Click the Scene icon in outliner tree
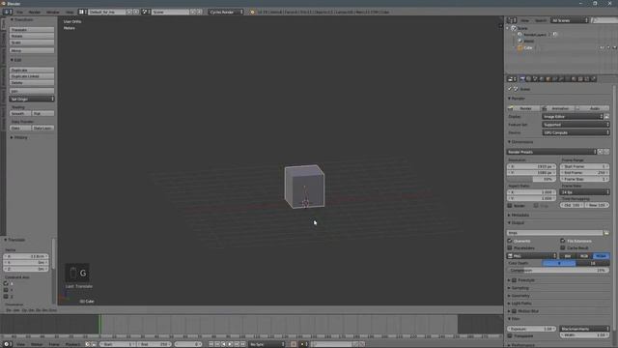The height and width of the screenshot is (348, 618). tap(514, 28)
